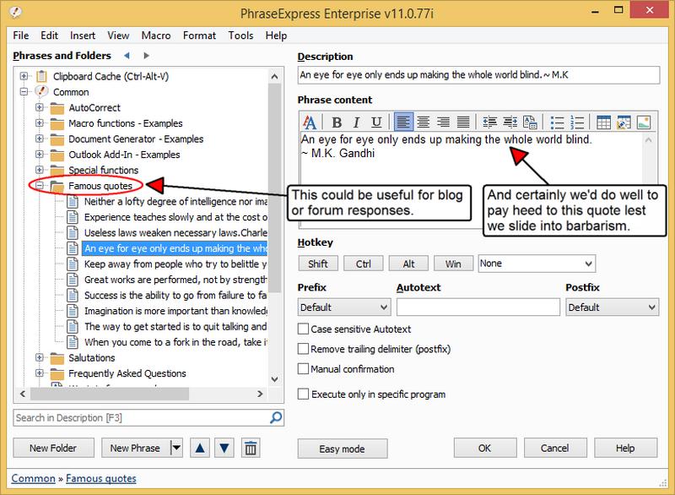Expand Macro functions - Examples folder
Image resolution: width=675 pixels, height=495 pixels.
pos(40,123)
